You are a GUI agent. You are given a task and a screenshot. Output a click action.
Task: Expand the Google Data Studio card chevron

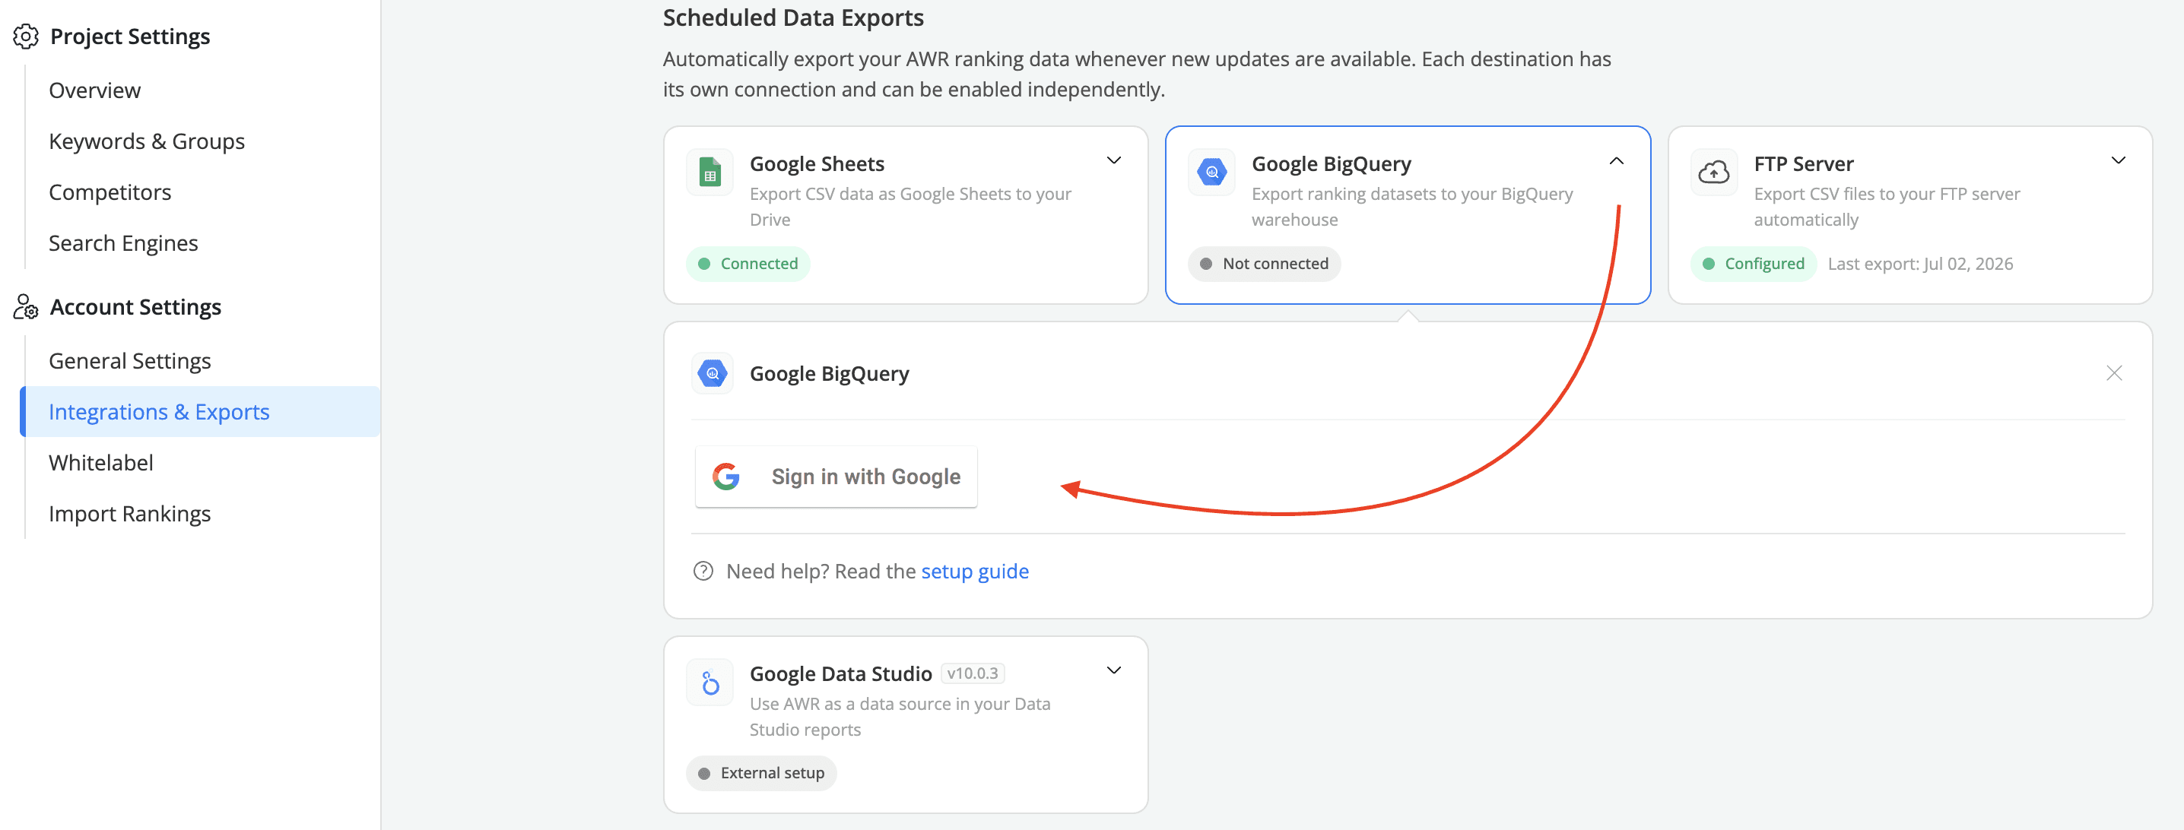pos(1114,670)
